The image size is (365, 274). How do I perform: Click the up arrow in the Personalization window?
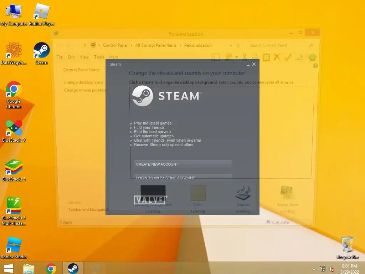85,45
